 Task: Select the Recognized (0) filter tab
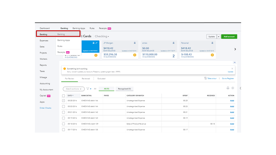[x=124, y=89]
